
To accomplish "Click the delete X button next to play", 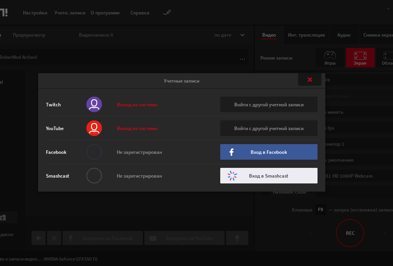I will 54,238.
